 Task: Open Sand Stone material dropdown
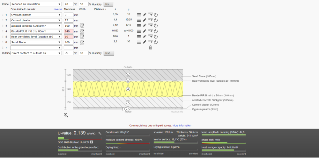click(36, 42)
